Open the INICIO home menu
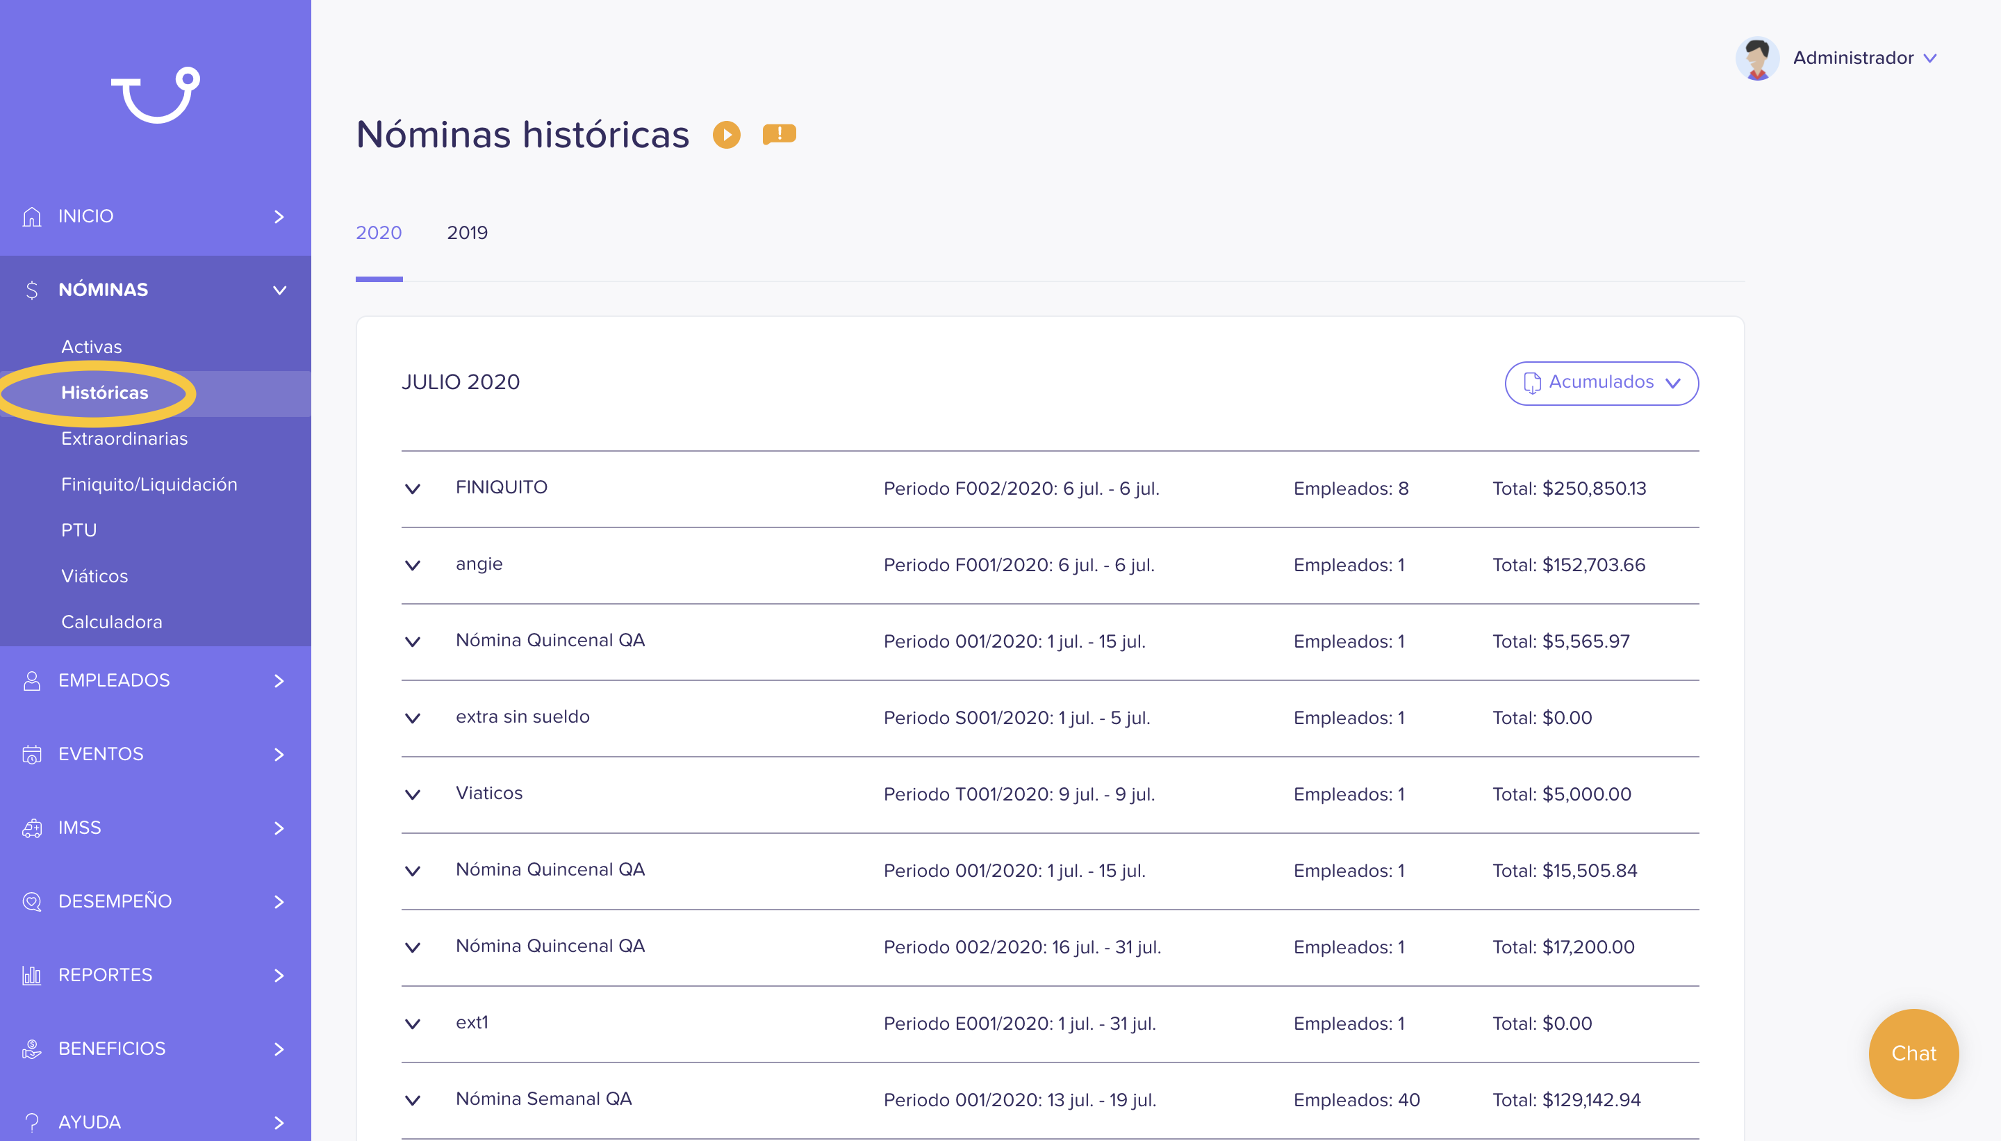The height and width of the screenshot is (1141, 2001). 155,216
